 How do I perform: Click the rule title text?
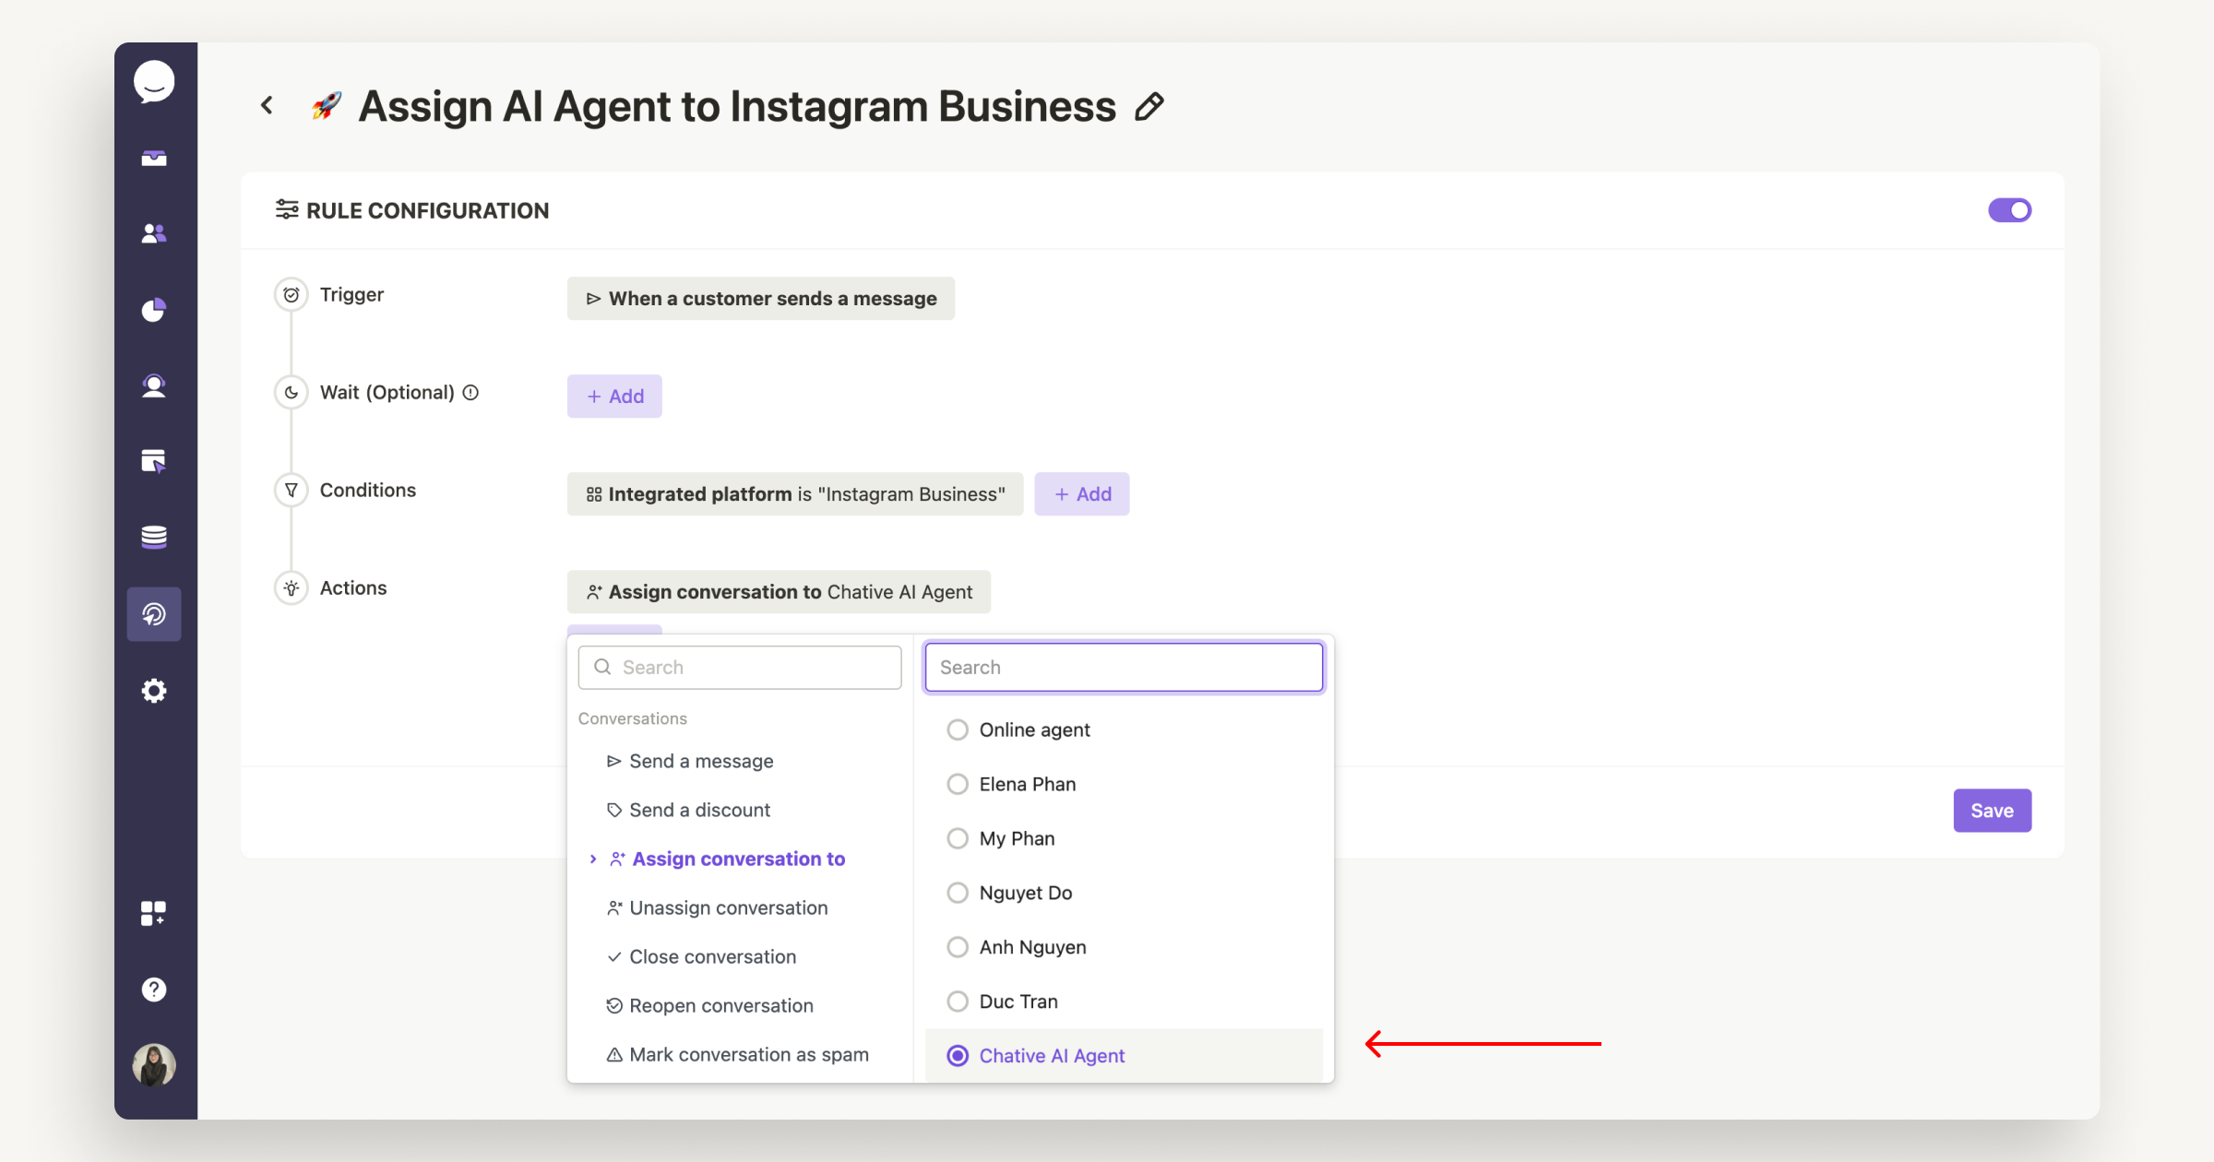737,106
